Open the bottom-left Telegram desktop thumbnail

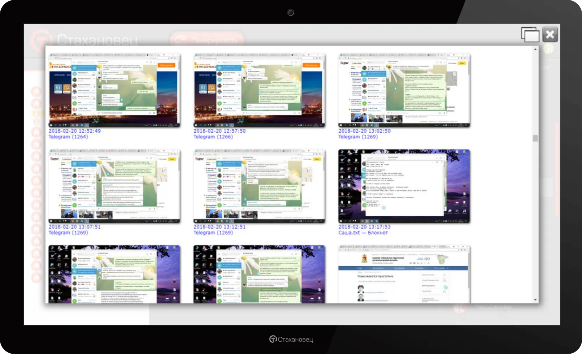point(114,274)
